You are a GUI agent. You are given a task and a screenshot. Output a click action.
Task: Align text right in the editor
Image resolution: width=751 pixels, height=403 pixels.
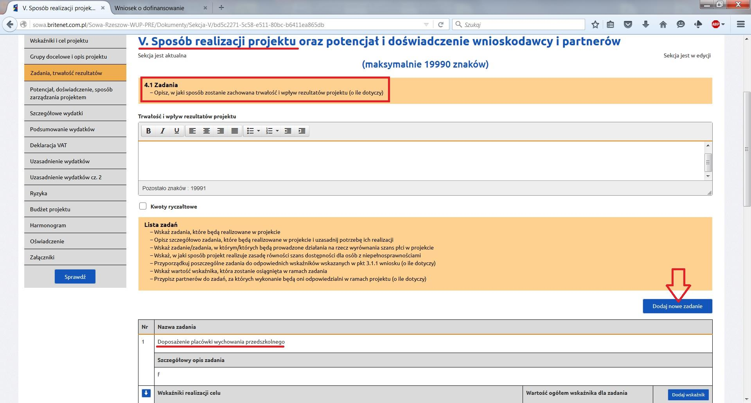[221, 131]
